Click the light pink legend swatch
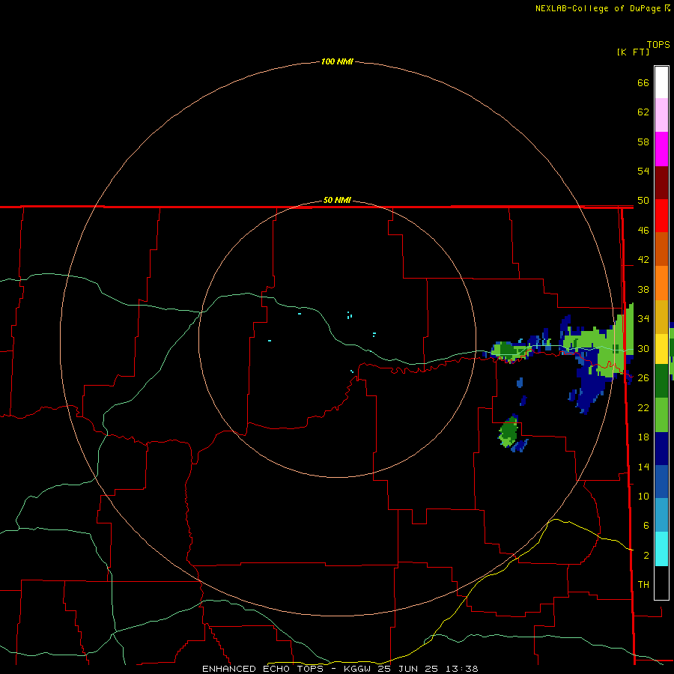The image size is (674, 674). click(x=661, y=115)
